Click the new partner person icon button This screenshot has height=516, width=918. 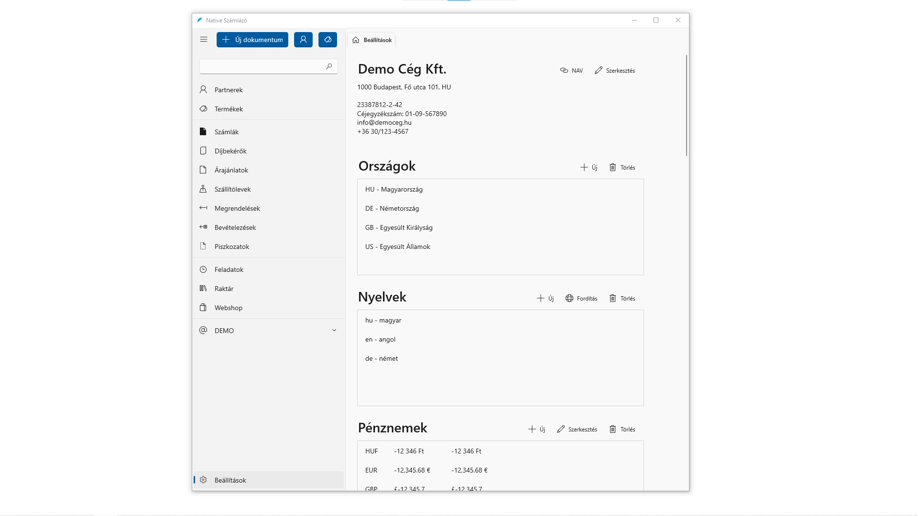click(x=303, y=40)
